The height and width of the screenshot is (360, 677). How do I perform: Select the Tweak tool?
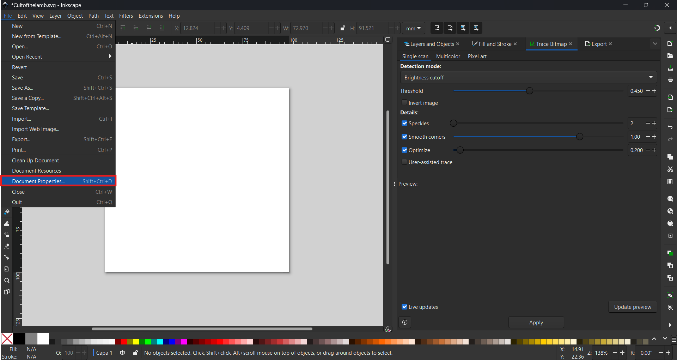7,223
